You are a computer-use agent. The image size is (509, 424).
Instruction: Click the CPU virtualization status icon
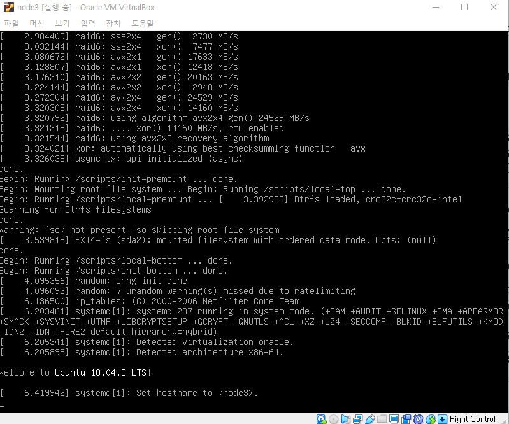(418, 419)
